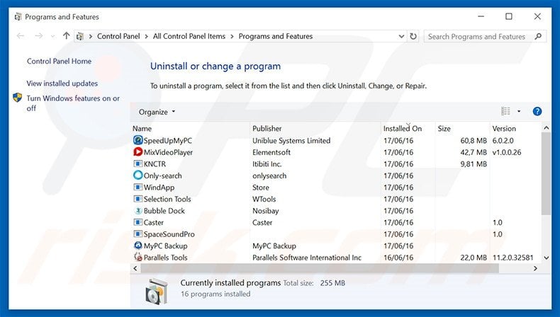This screenshot has height=317, width=560.
Task: Click Parallels Software International Inc cell
Action: 307,258
